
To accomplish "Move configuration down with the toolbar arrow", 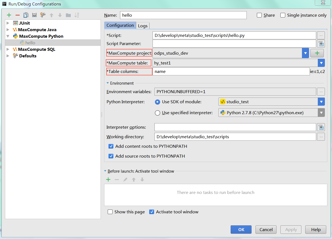I will point(60,15).
